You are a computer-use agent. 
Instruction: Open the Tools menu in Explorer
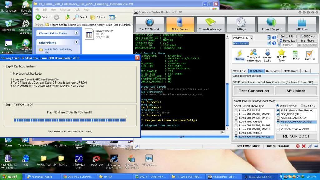(77, 10)
